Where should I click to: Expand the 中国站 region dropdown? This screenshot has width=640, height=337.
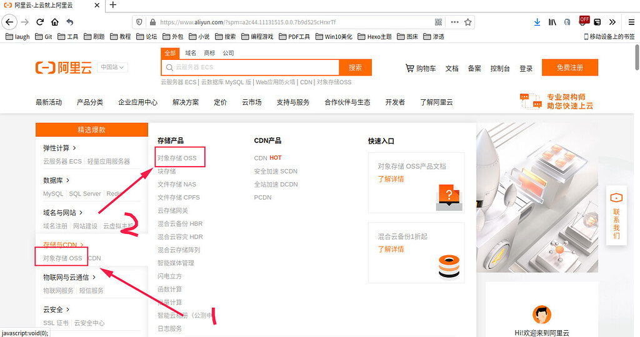coord(112,67)
